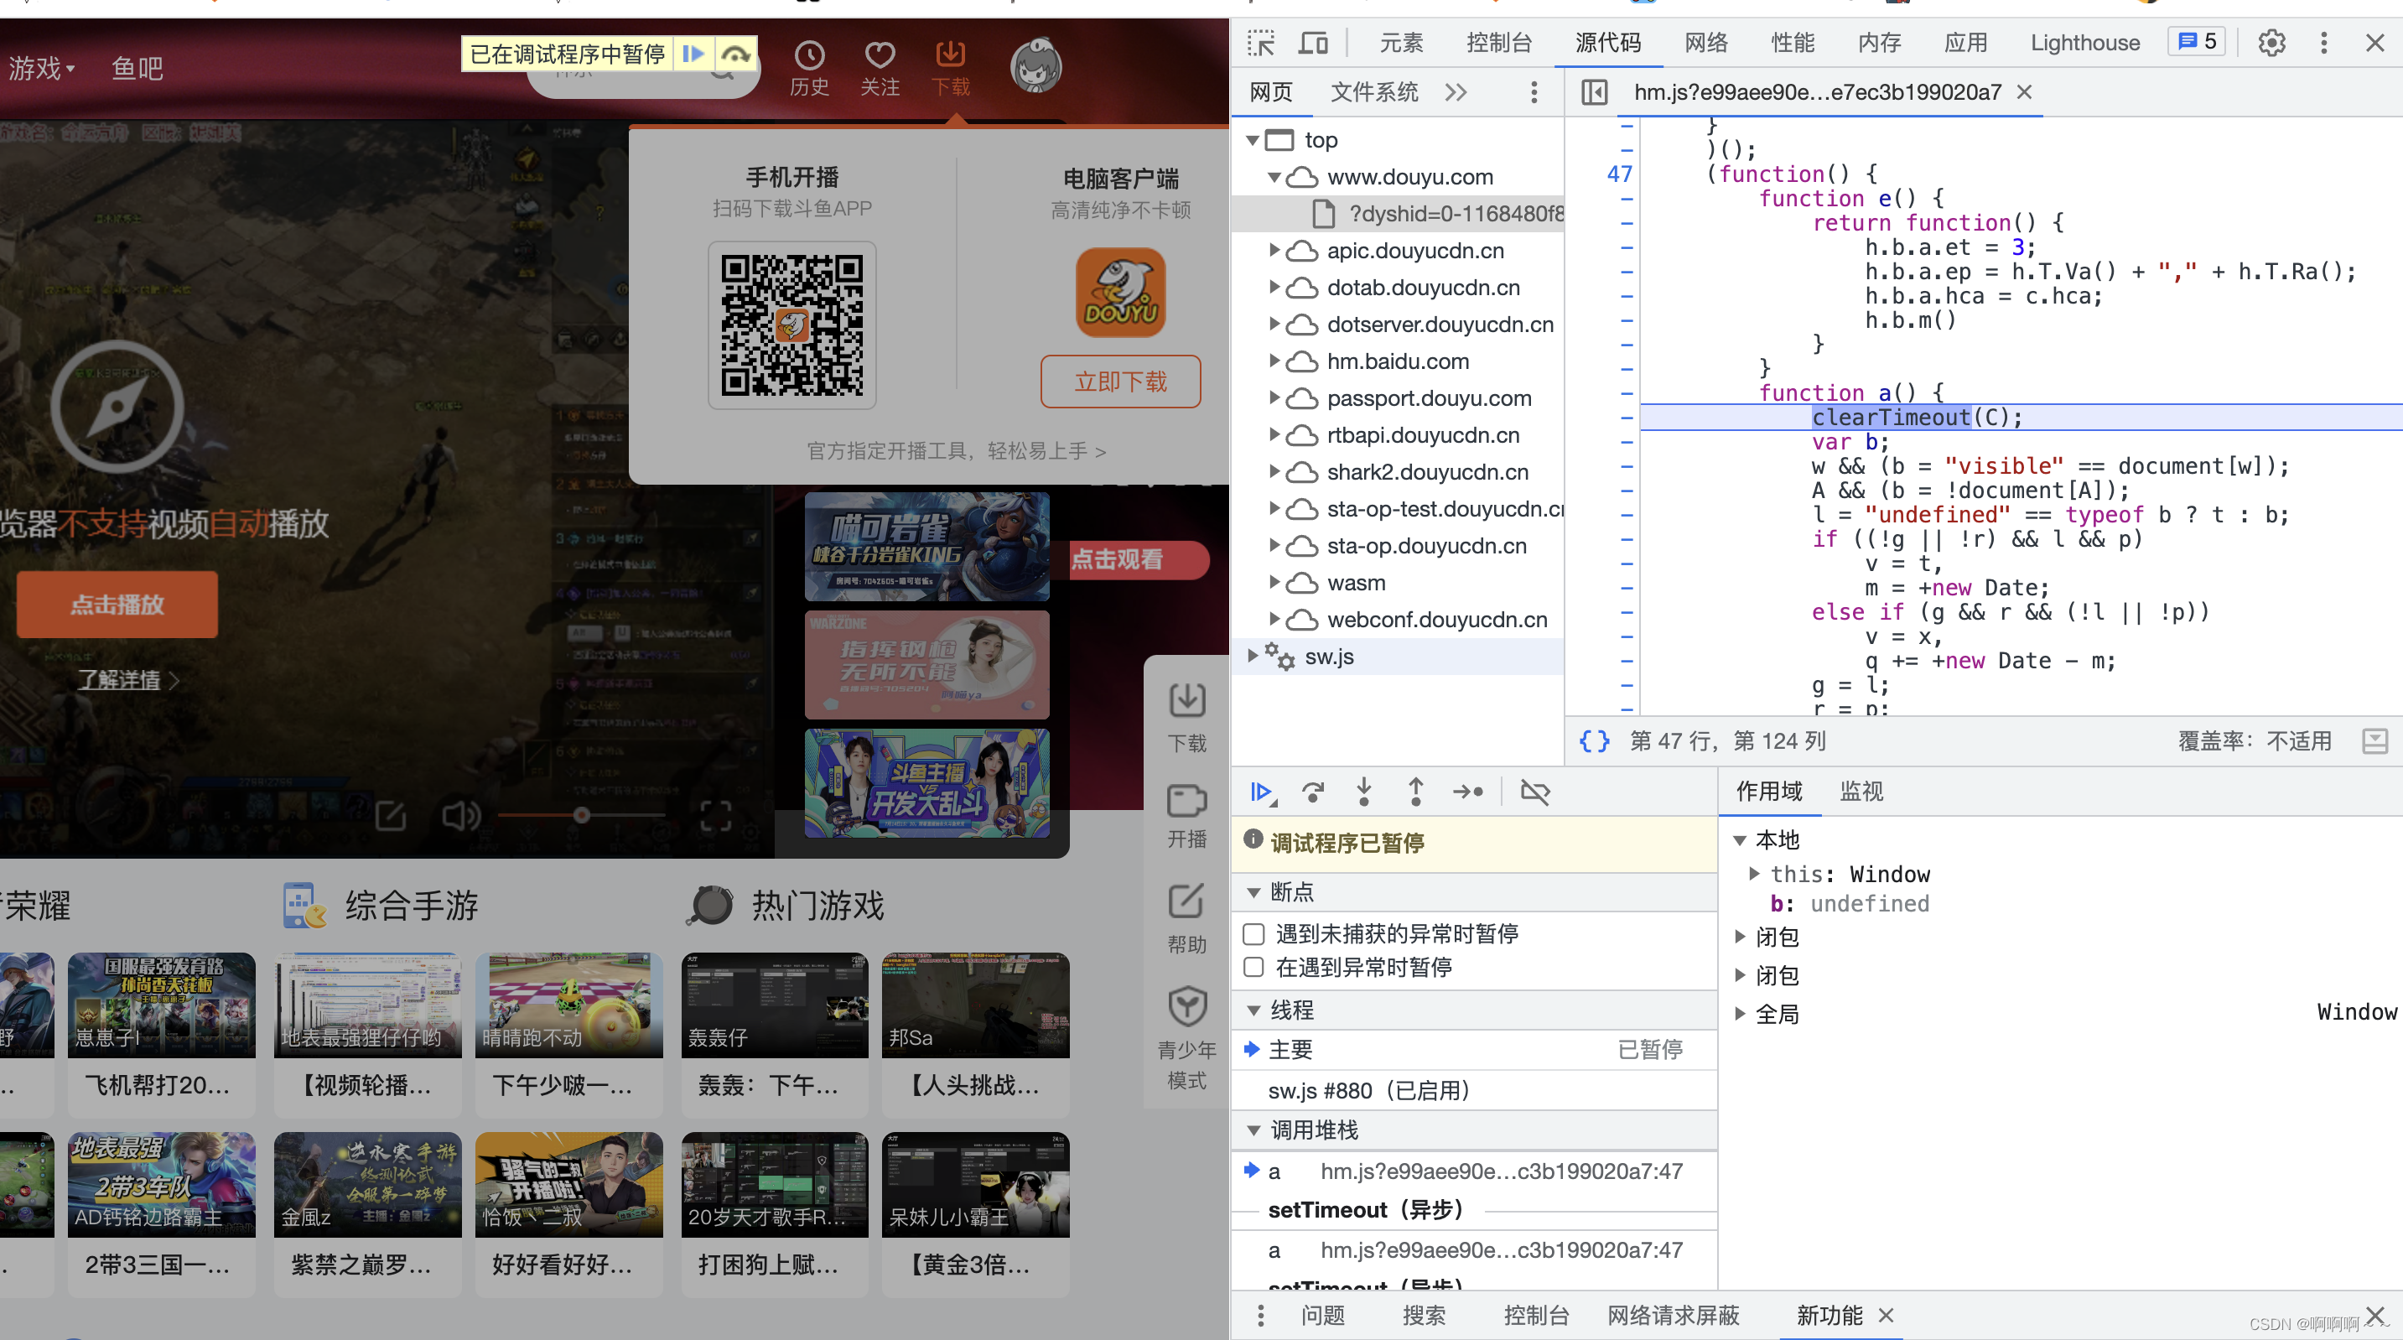Click 点击观看 button
Viewport: 2403px width, 1340px height.
(x=1137, y=560)
